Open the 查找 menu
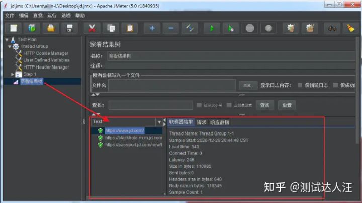Image resolution: width=362 pixels, height=203 pixels. click(x=38, y=16)
